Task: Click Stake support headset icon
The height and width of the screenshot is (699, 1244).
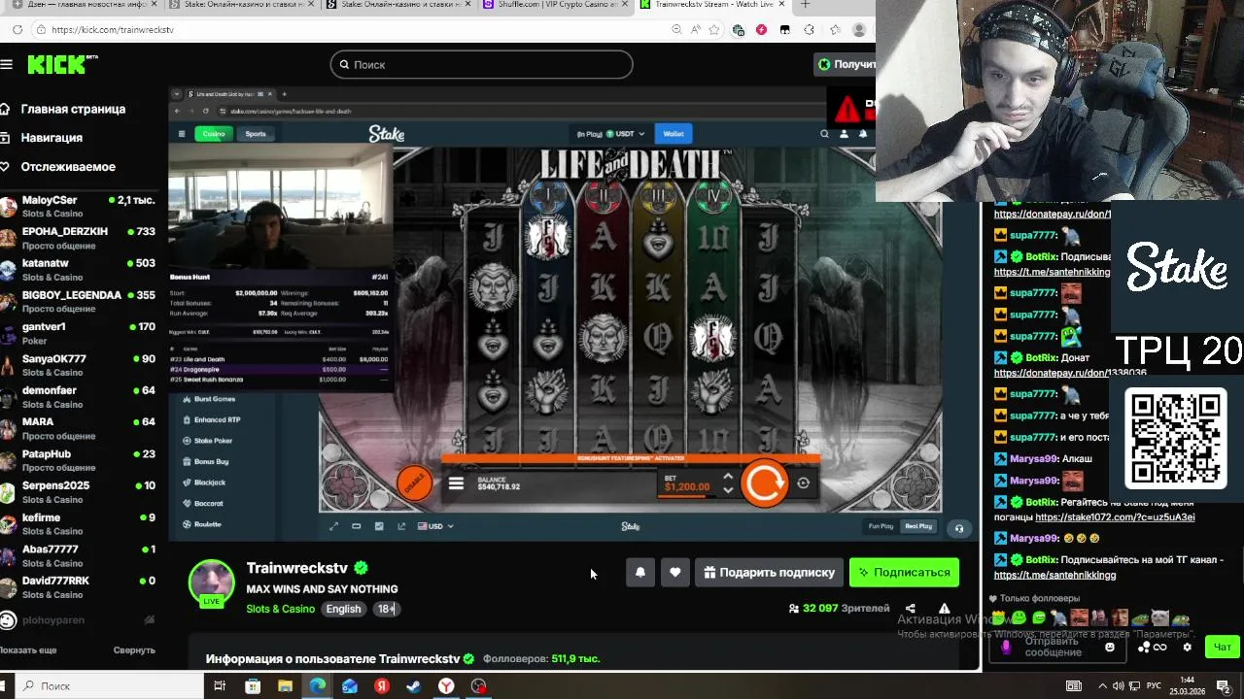Action: (x=959, y=528)
